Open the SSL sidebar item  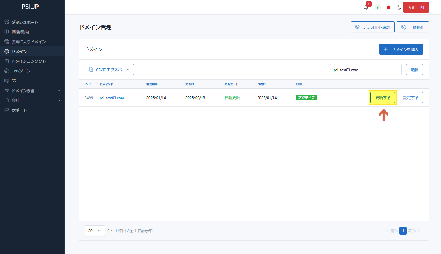pyautogui.click(x=14, y=81)
